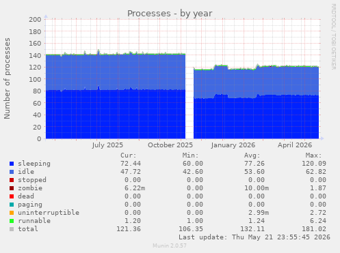The image size is (340, 253).
Task: Click total average value 132.11
Action: pyautogui.click(x=252, y=229)
